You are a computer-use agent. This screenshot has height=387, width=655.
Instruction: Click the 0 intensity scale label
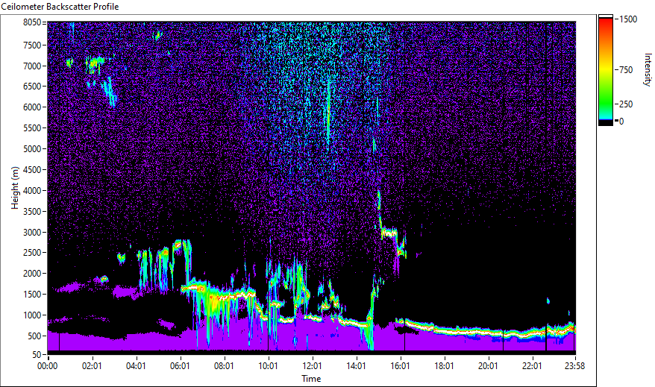[x=621, y=121]
